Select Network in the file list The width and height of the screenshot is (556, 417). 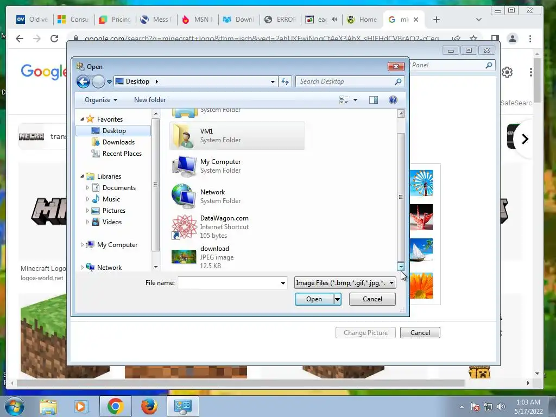tap(237, 197)
